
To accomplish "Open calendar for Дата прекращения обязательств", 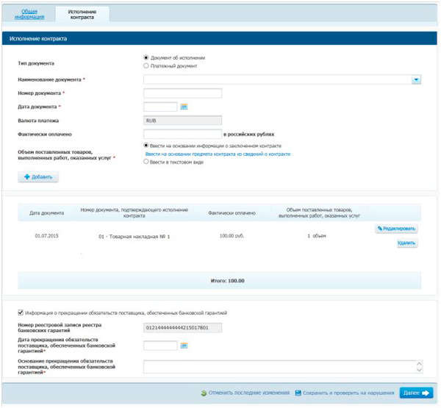I will 184,346.
